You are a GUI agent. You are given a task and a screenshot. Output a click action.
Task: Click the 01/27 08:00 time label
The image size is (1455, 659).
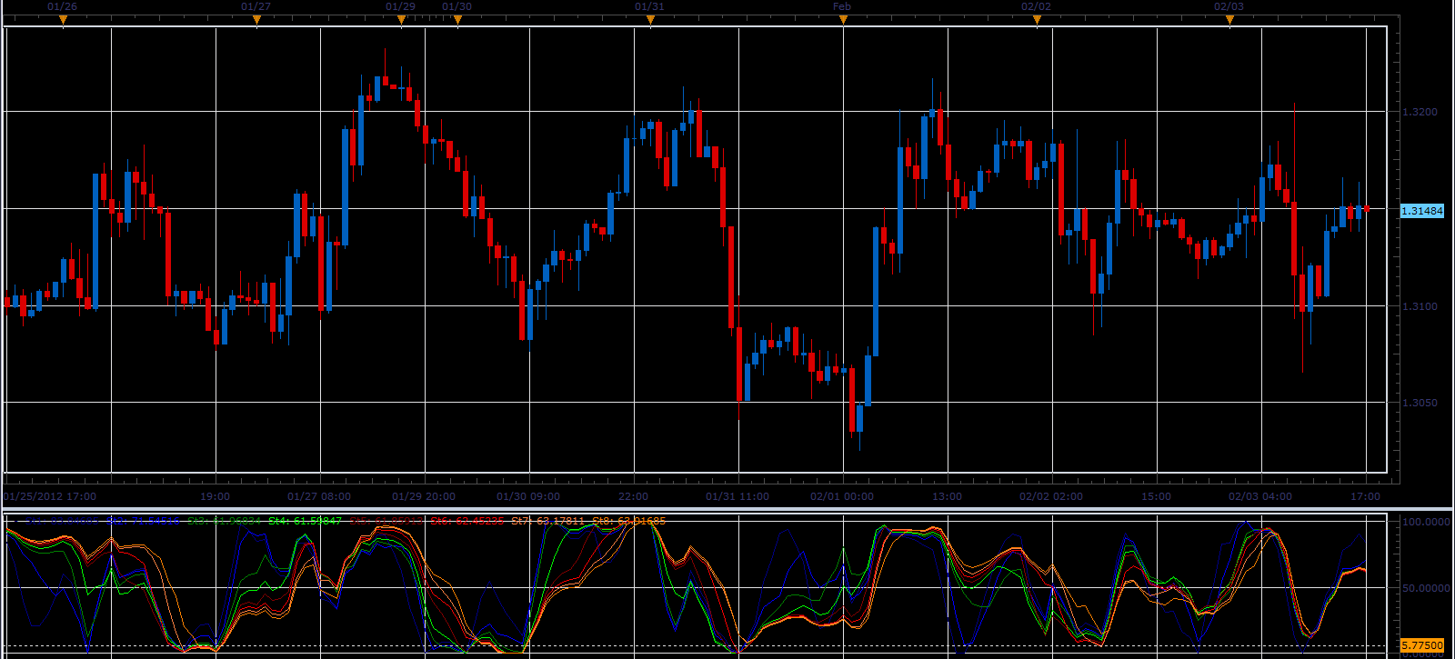(x=319, y=496)
